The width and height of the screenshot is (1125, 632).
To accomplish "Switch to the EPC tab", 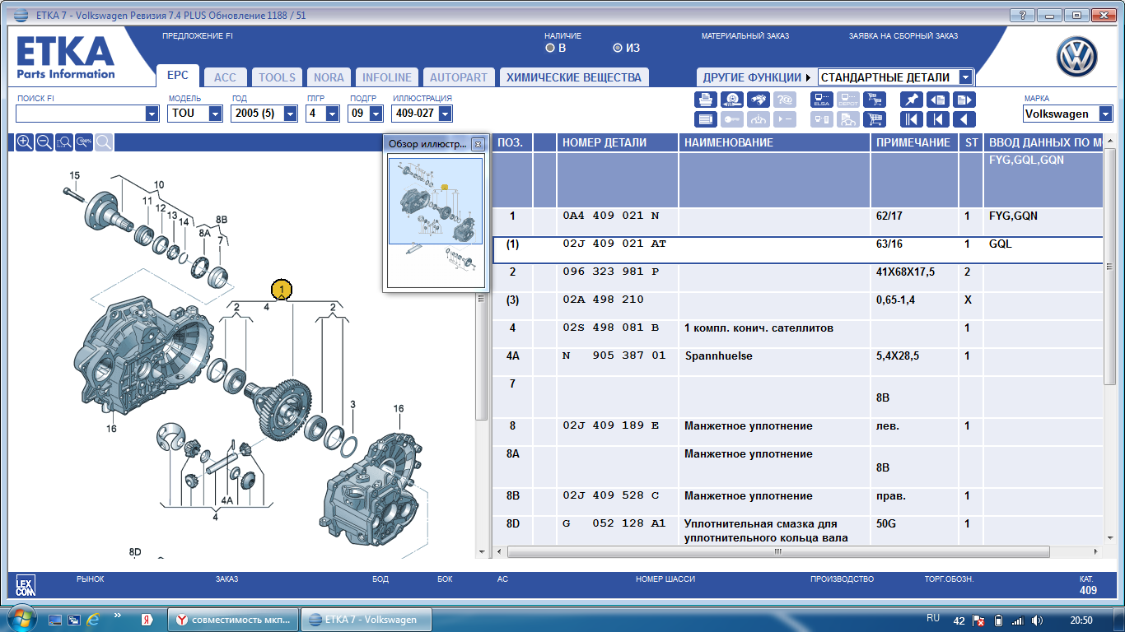I will [178, 75].
